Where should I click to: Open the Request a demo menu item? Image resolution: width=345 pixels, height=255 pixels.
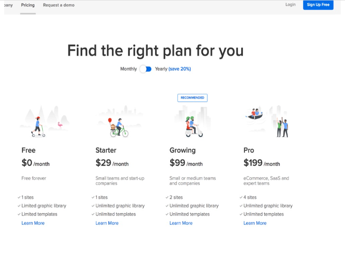[x=59, y=5]
